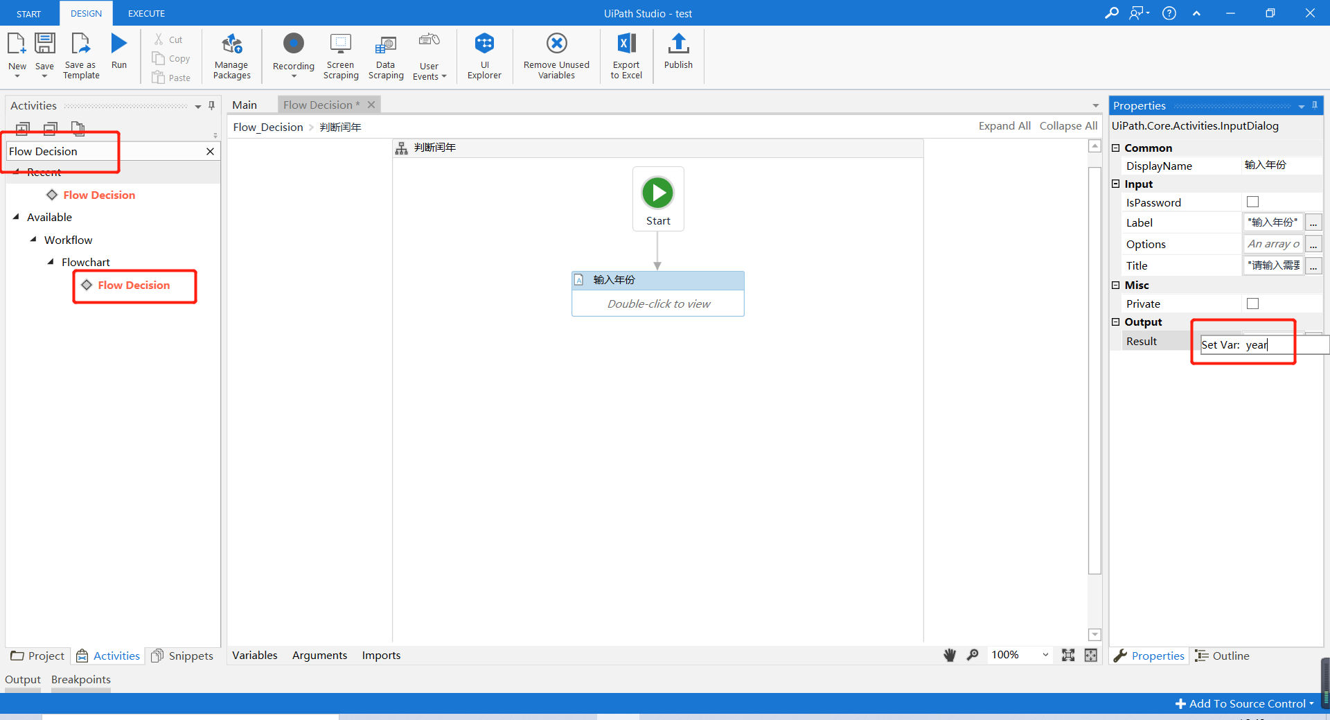Remove Unused Variables
Image resolution: width=1330 pixels, height=720 pixels.
556,55
